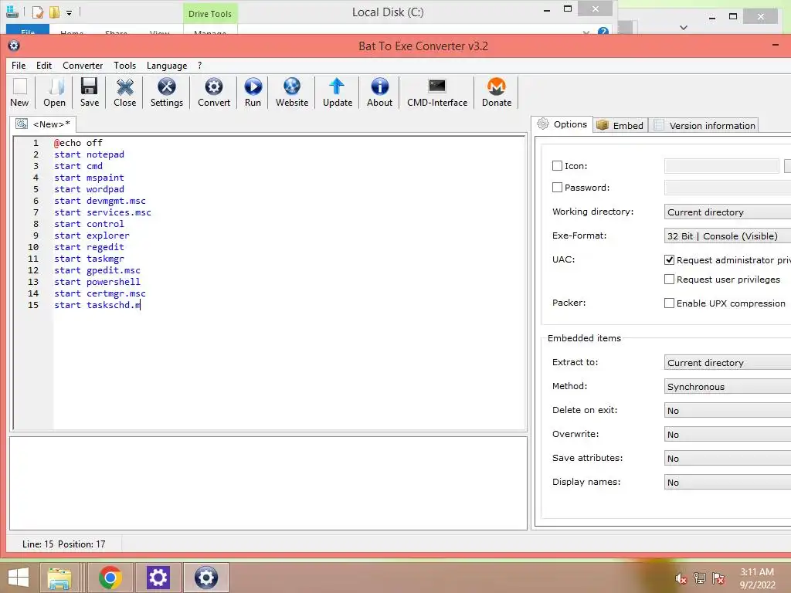791x593 pixels.
Task: Click the New file toolbar icon
Action: (19, 93)
